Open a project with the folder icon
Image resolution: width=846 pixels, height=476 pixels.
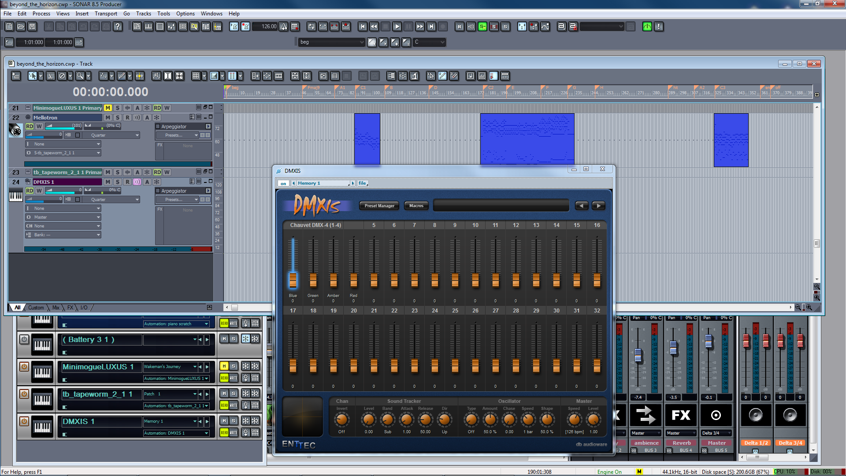pyautogui.click(x=21, y=27)
